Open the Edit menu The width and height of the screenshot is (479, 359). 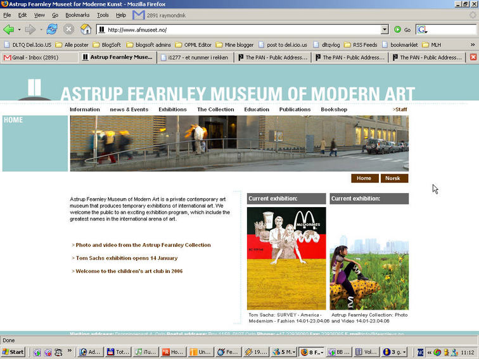[x=22, y=15]
